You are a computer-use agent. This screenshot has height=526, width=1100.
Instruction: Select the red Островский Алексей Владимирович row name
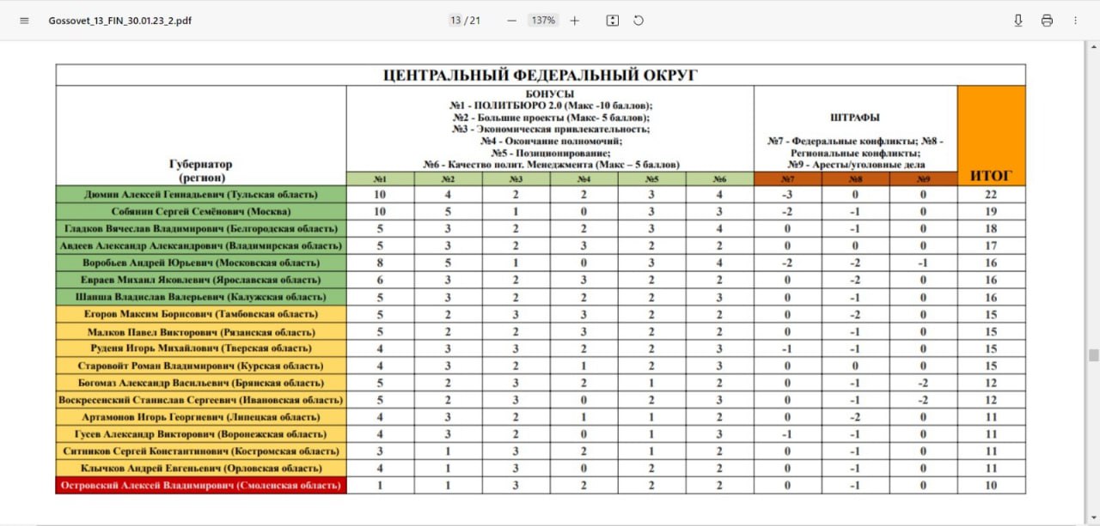point(201,486)
